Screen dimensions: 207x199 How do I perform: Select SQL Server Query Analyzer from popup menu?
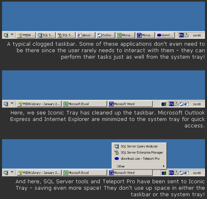pyautogui.click(x=139, y=146)
